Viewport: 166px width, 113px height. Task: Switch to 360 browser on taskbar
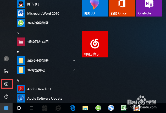pos(98,108)
